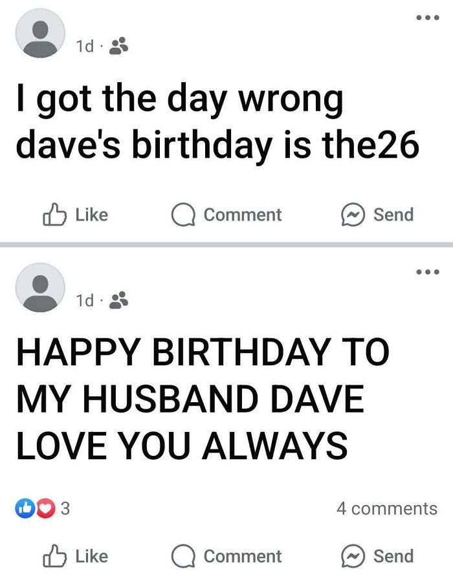Click profile avatar of the first post

pos(40,33)
